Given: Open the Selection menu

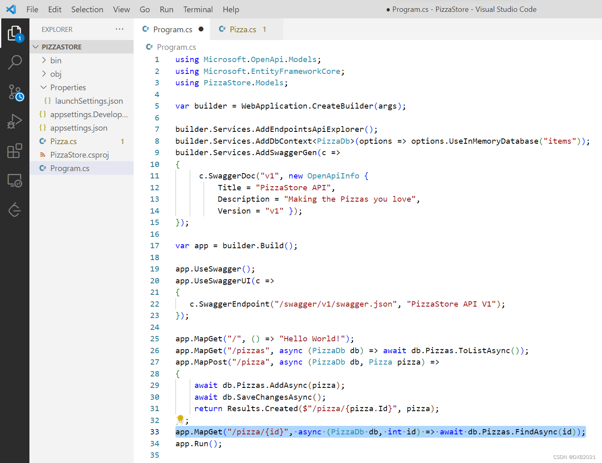Looking at the screenshot, I should coord(87,9).
